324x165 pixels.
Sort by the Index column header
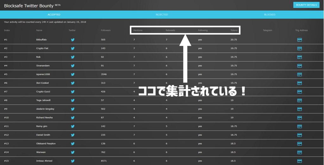coord(7,30)
